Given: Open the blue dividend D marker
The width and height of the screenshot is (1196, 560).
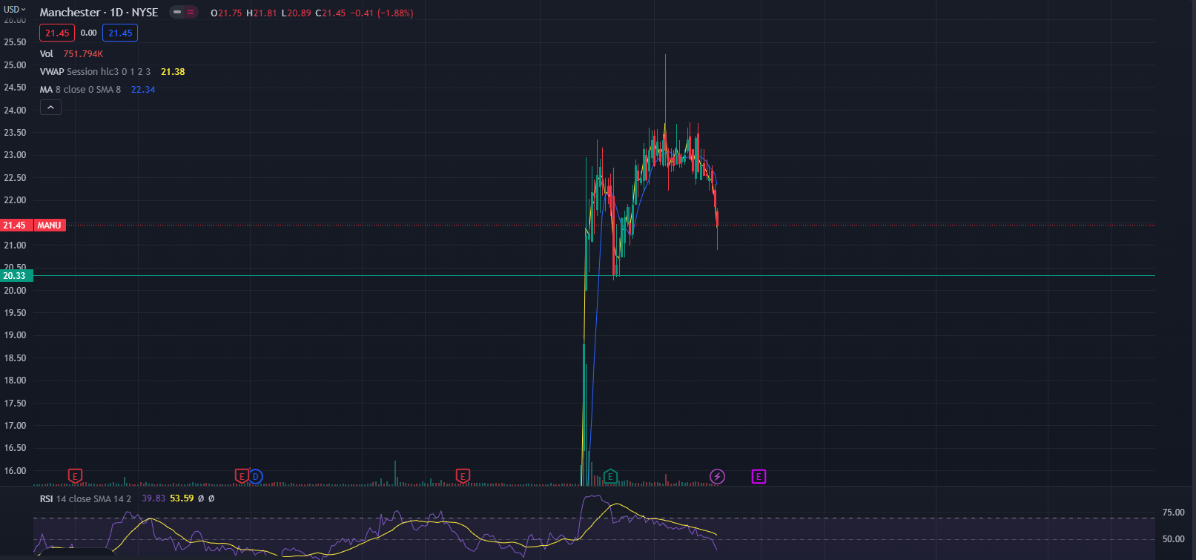Looking at the screenshot, I should pos(256,476).
